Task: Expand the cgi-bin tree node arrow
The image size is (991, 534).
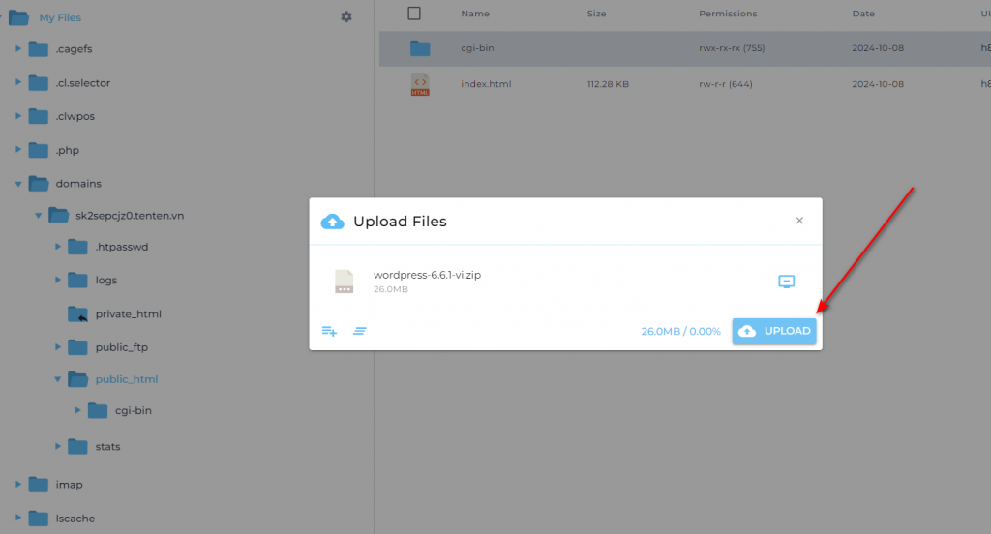Action: 77,410
